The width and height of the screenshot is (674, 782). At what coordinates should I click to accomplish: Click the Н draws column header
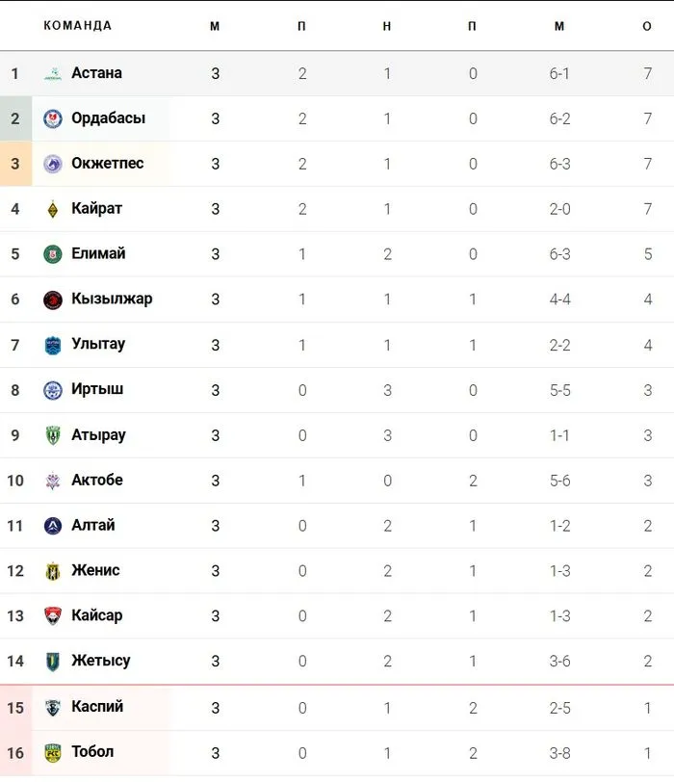[386, 26]
